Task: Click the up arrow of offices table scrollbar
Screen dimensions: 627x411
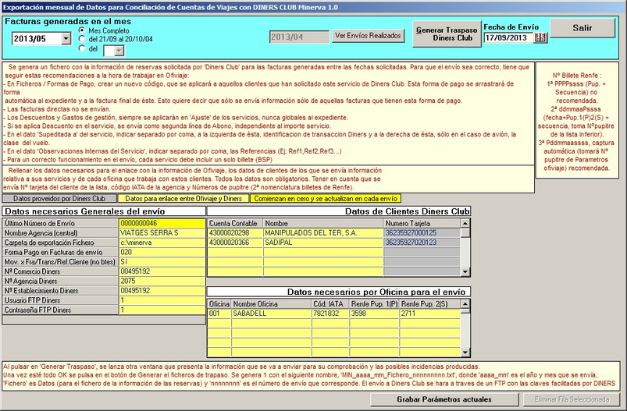Action: point(465,303)
